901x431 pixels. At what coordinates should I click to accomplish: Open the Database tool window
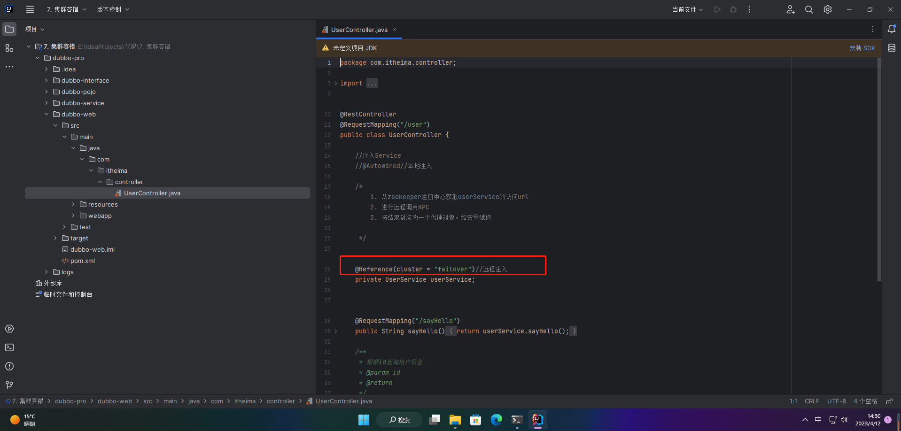click(892, 48)
